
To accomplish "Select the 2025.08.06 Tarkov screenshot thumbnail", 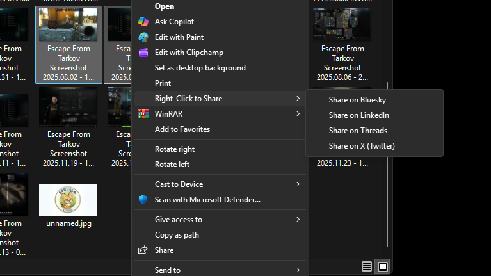I will [x=342, y=25].
